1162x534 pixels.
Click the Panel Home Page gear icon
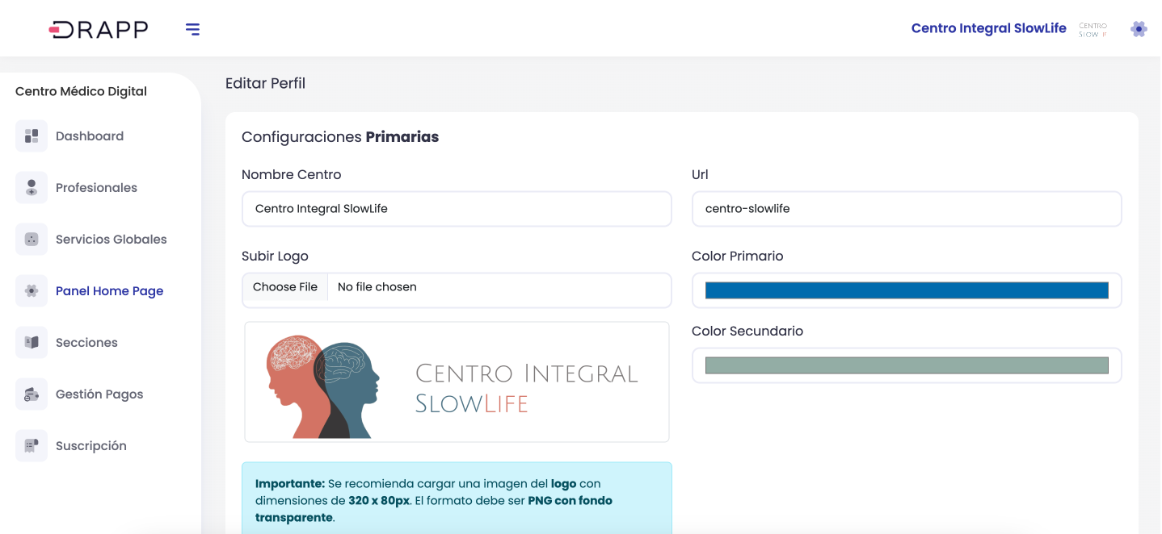[x=32, y=291]
